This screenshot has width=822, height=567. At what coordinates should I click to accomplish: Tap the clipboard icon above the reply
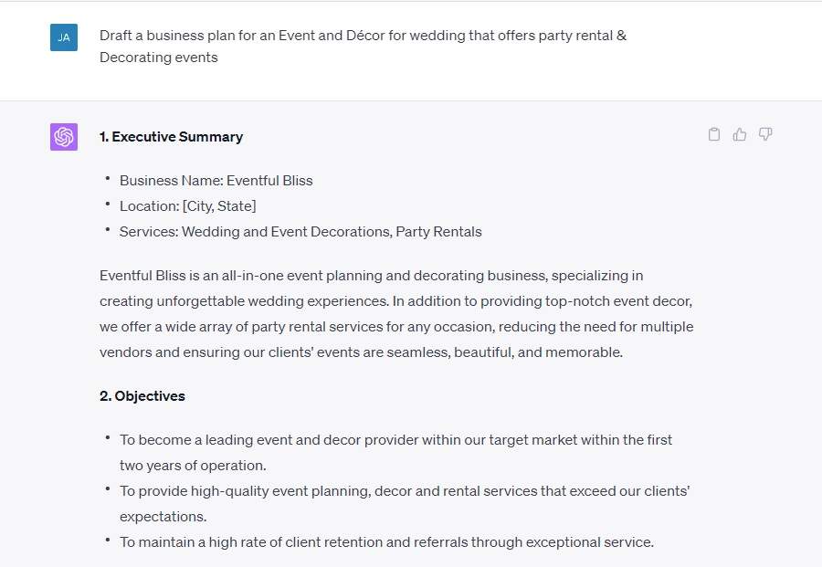point(713,133)
